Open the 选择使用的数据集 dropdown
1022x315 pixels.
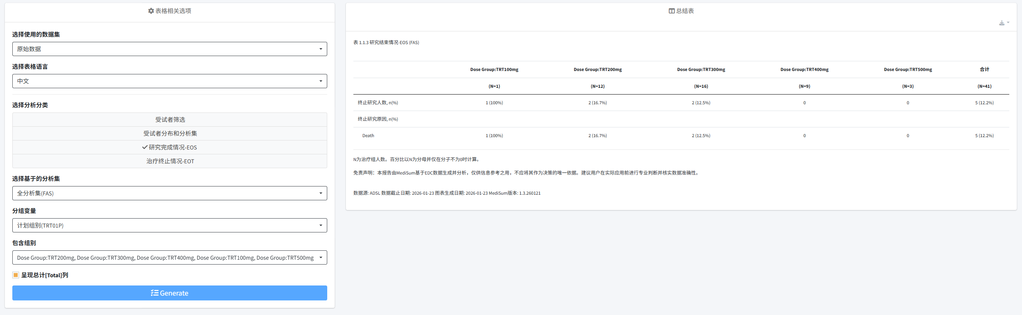coord(170,49)
